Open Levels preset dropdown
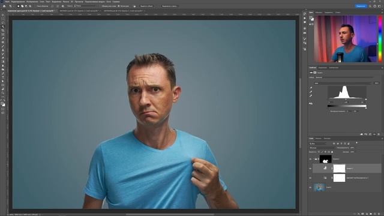Viewport: 384px width, 216px height. tap(344, 77)
